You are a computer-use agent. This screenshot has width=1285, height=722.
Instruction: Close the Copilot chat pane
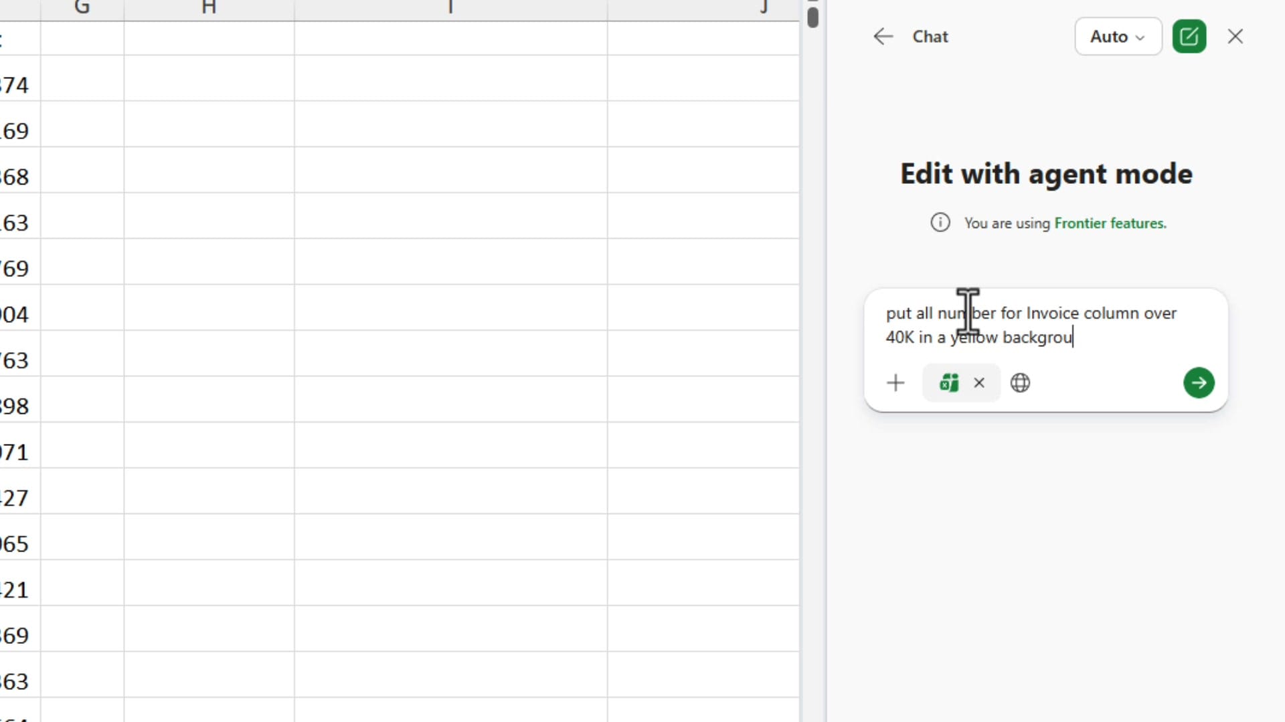click(1235, 36)
